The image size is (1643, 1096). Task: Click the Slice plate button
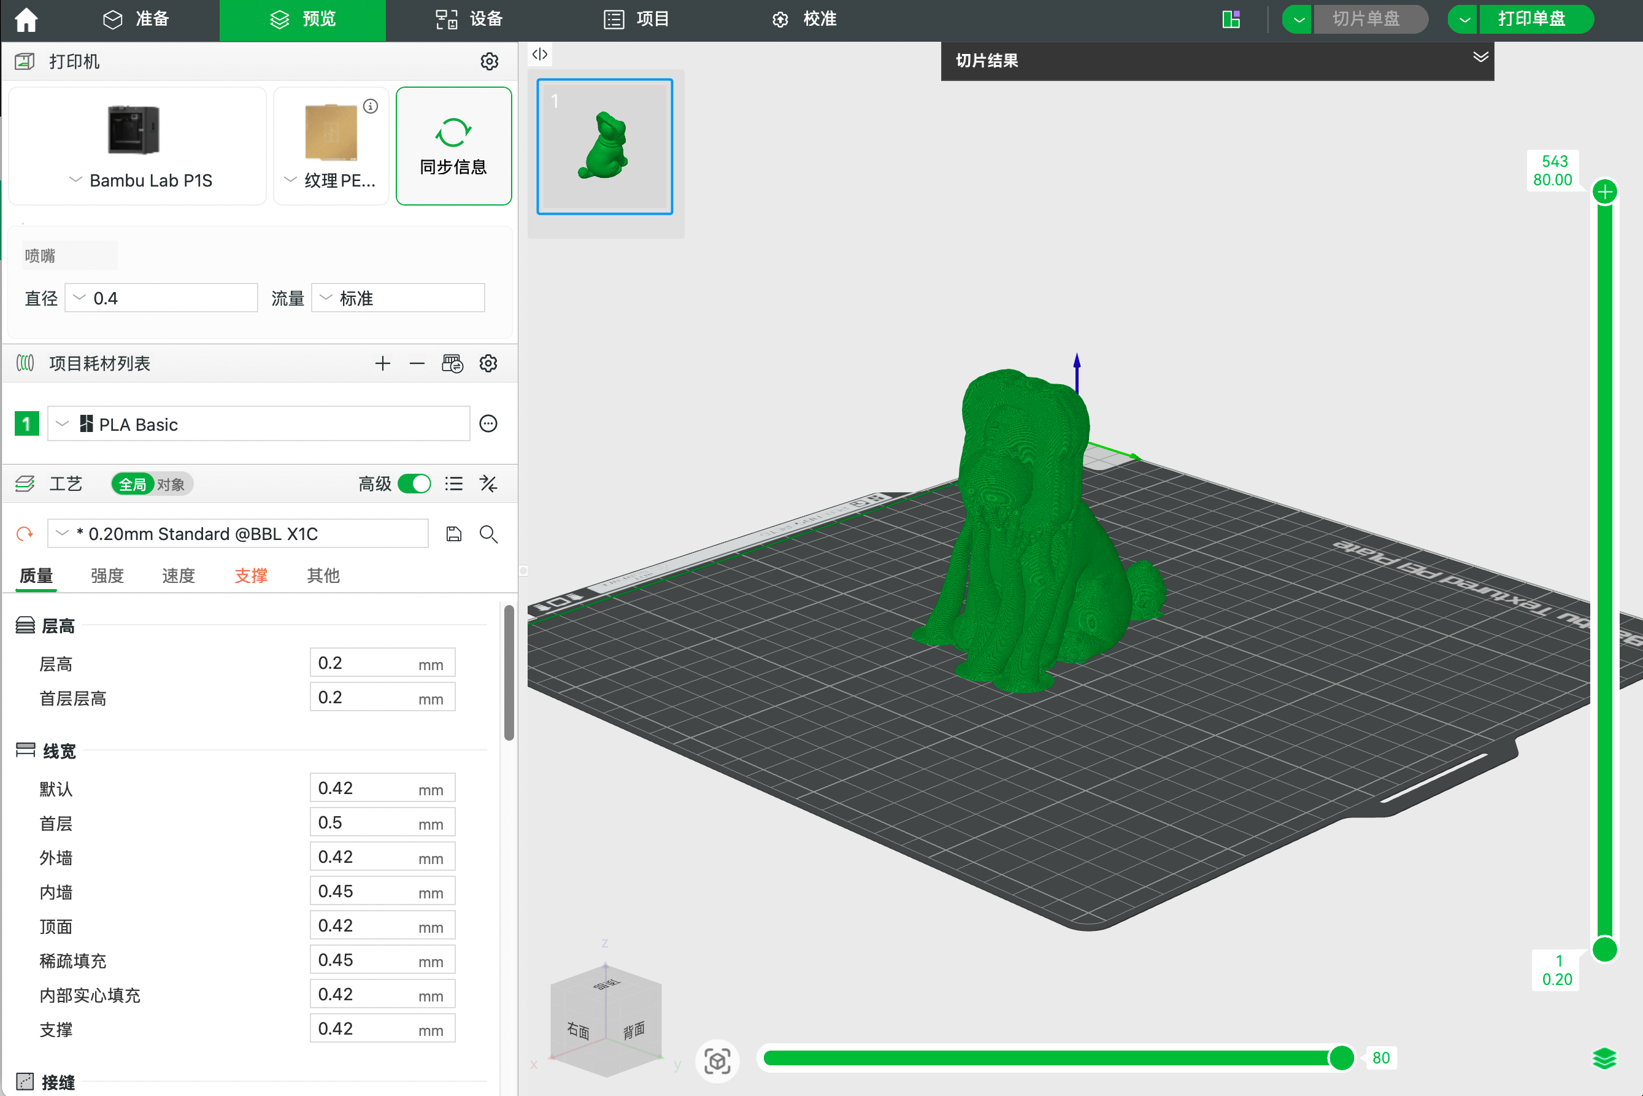(x=1371, y=20)
